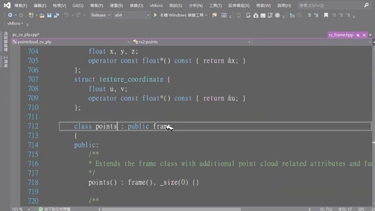375x211 pixels.
Task: Click the increase indent toolbar icon
Action: click(316, 15)
